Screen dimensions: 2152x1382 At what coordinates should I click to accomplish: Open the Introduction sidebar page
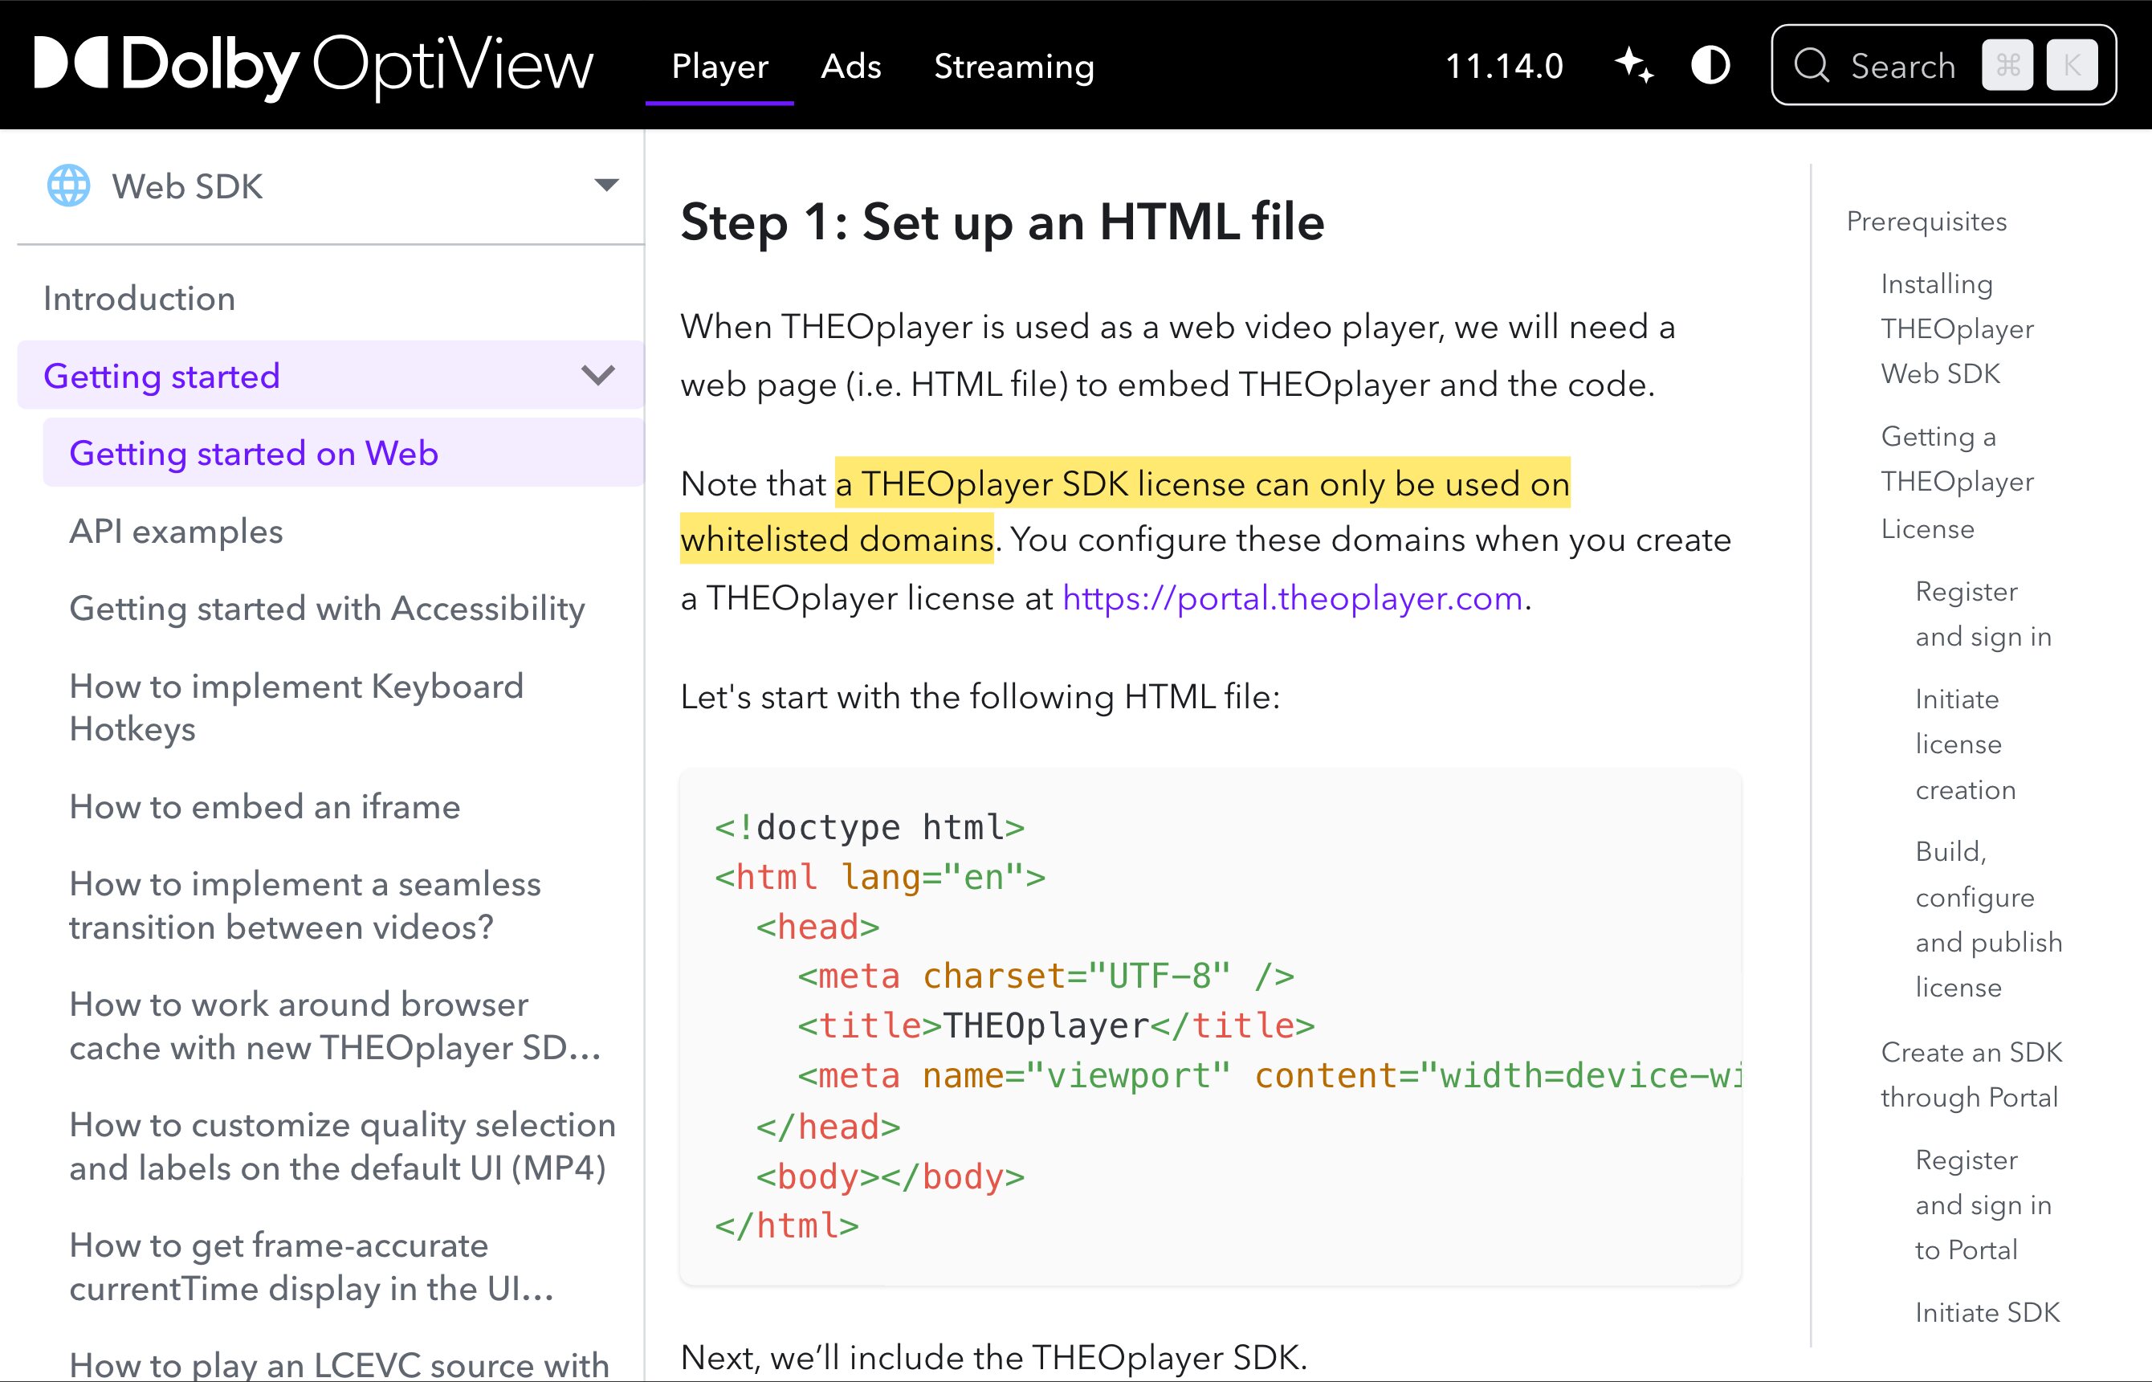pos(139,298)
